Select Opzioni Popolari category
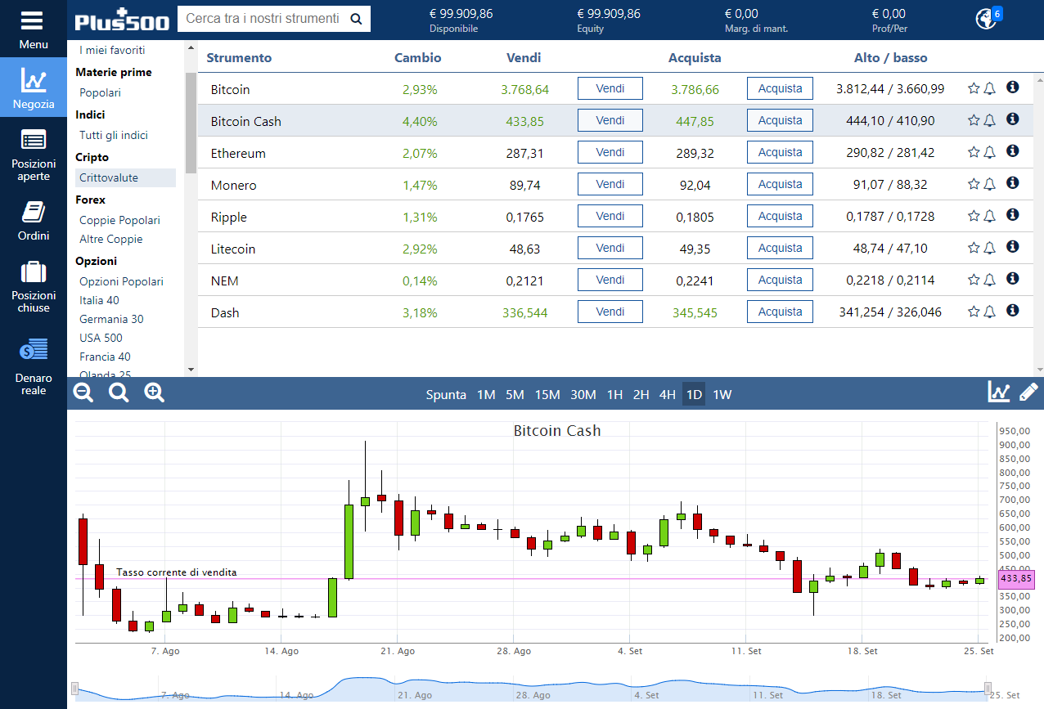 pos(121,281)
